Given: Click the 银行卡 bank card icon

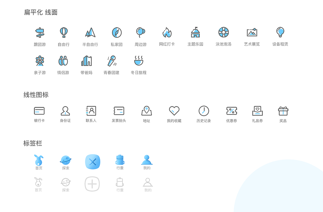Looking at the screenshot, I should pyautogui.click(x=39, y=111).
